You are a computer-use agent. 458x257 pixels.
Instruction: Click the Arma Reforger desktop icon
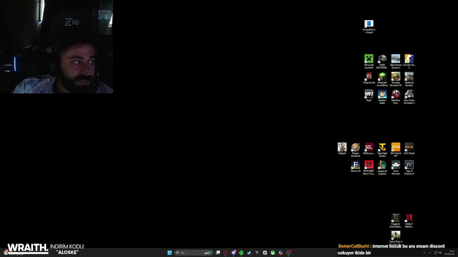pyautogui.click(x=396, y=167)
